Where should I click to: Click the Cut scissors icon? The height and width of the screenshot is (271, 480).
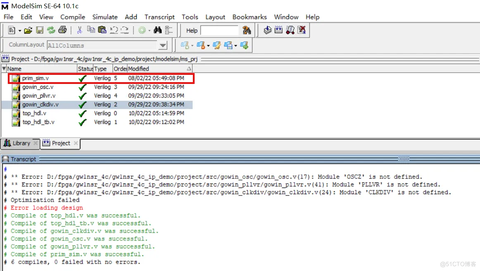[x=80, y=30]
